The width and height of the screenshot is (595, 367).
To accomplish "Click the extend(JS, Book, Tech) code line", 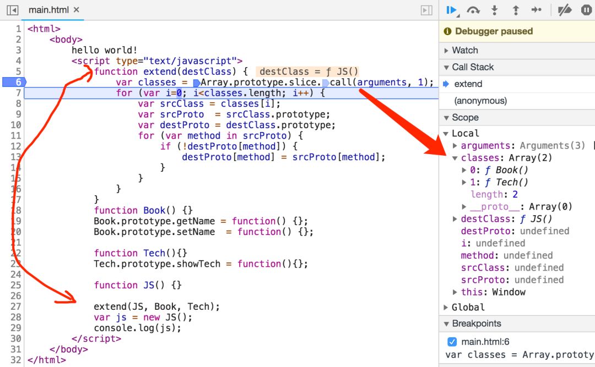I will pyautogui.click(x=156, y=306).
